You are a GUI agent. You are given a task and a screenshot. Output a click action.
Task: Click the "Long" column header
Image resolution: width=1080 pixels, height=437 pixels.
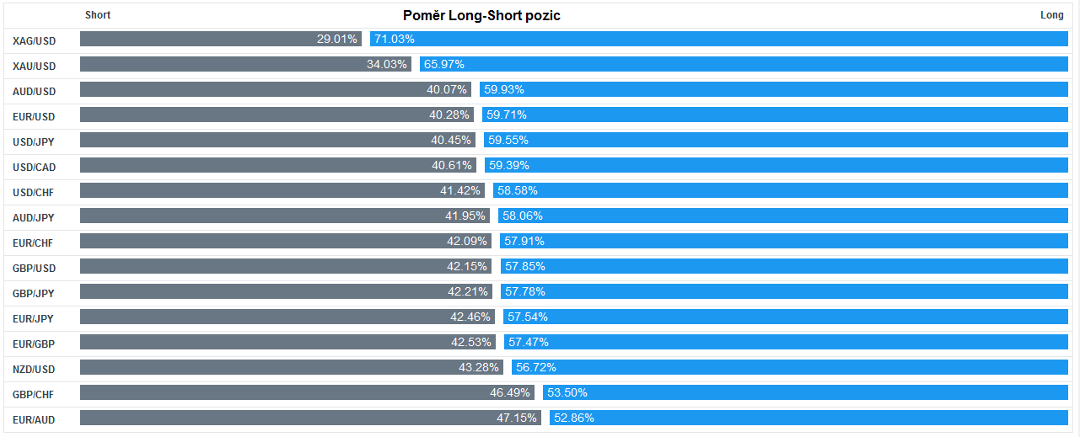click(x=1051, y=15)
